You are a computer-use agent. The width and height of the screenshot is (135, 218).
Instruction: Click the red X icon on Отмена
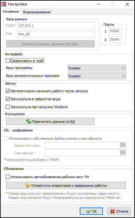tap(112, 211)
